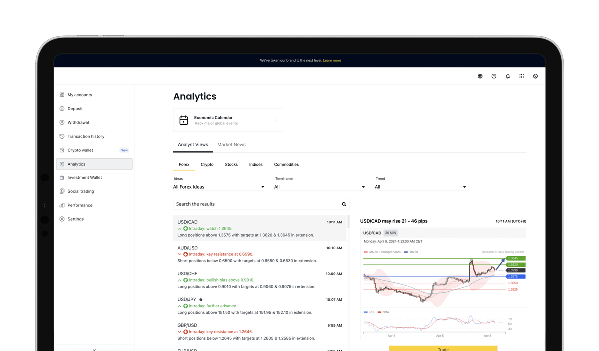Click the results list scrollbar
Screen dimensions: 599x351
click(348, 222)
